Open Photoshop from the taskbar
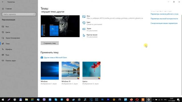The height and width of the screenshot is (102, 182). (102, 99)
